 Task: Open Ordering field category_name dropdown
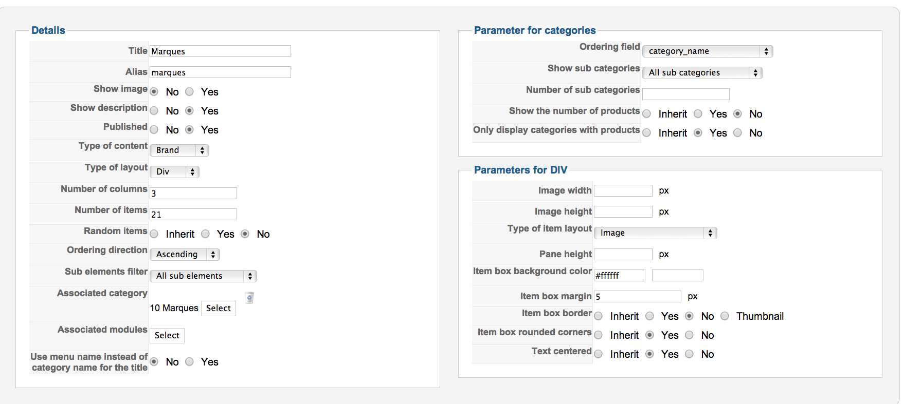708,51
